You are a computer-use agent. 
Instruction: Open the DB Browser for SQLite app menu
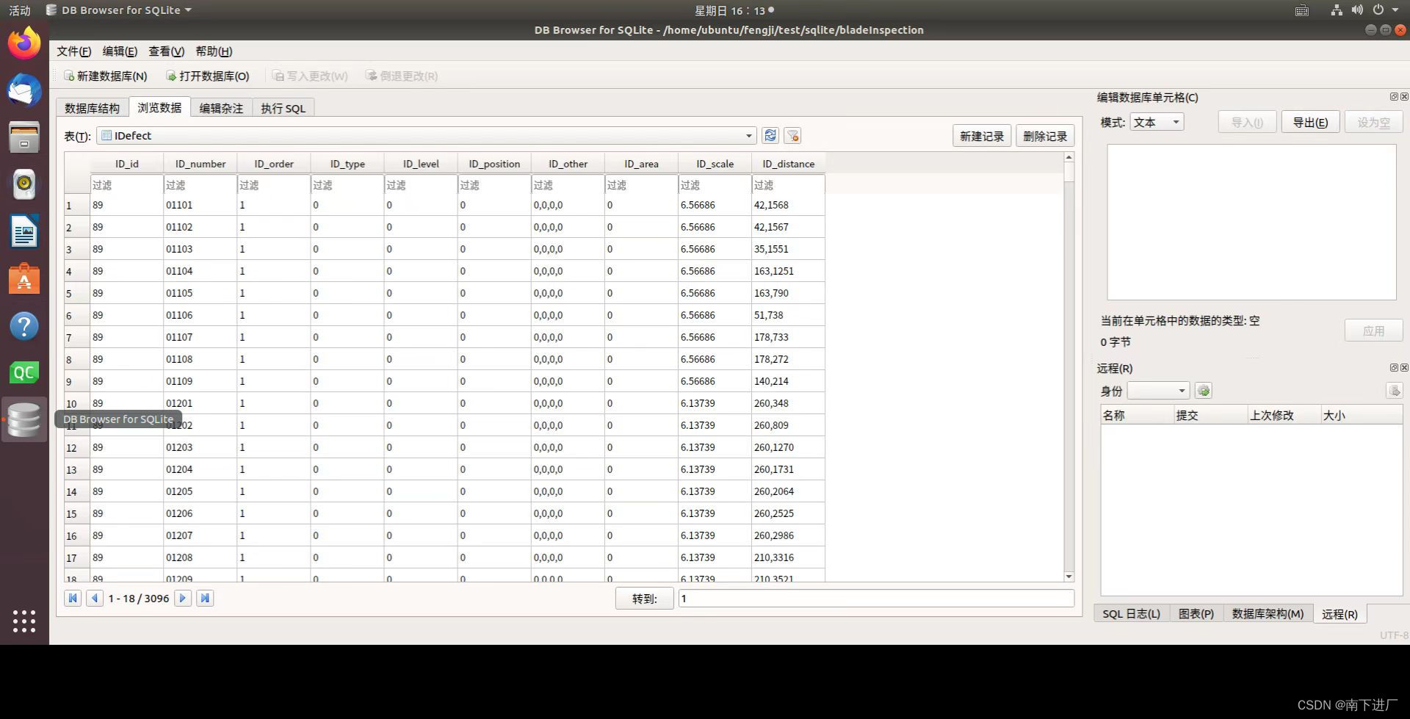pyautogui.click(x=119, y=10)
